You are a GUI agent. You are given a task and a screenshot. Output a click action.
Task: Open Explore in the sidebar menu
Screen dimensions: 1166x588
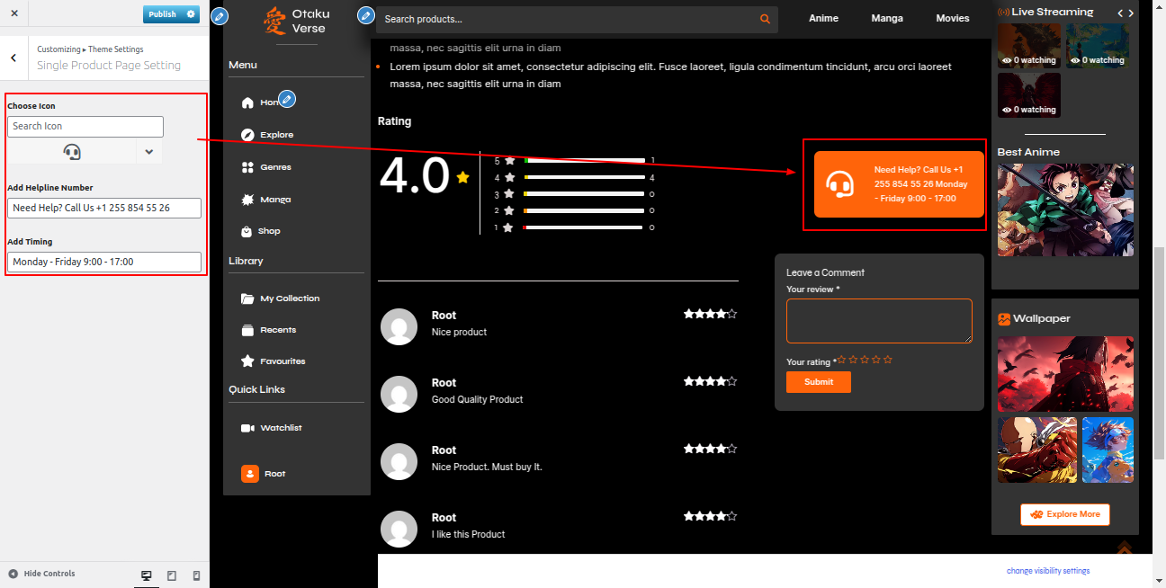[x=276, y=135]
